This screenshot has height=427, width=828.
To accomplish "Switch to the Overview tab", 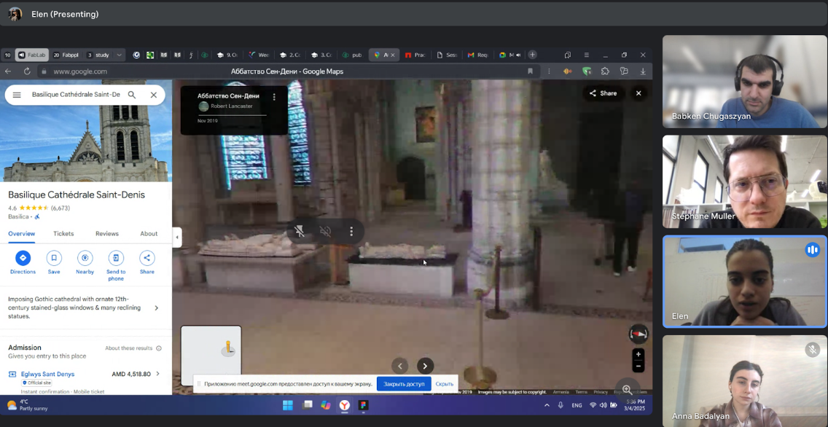I will coord(22,234).
